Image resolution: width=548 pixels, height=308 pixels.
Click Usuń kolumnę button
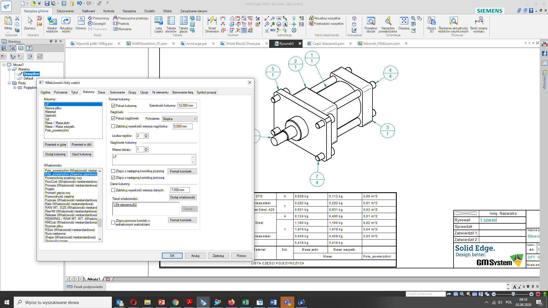click(x=82, y=154)
